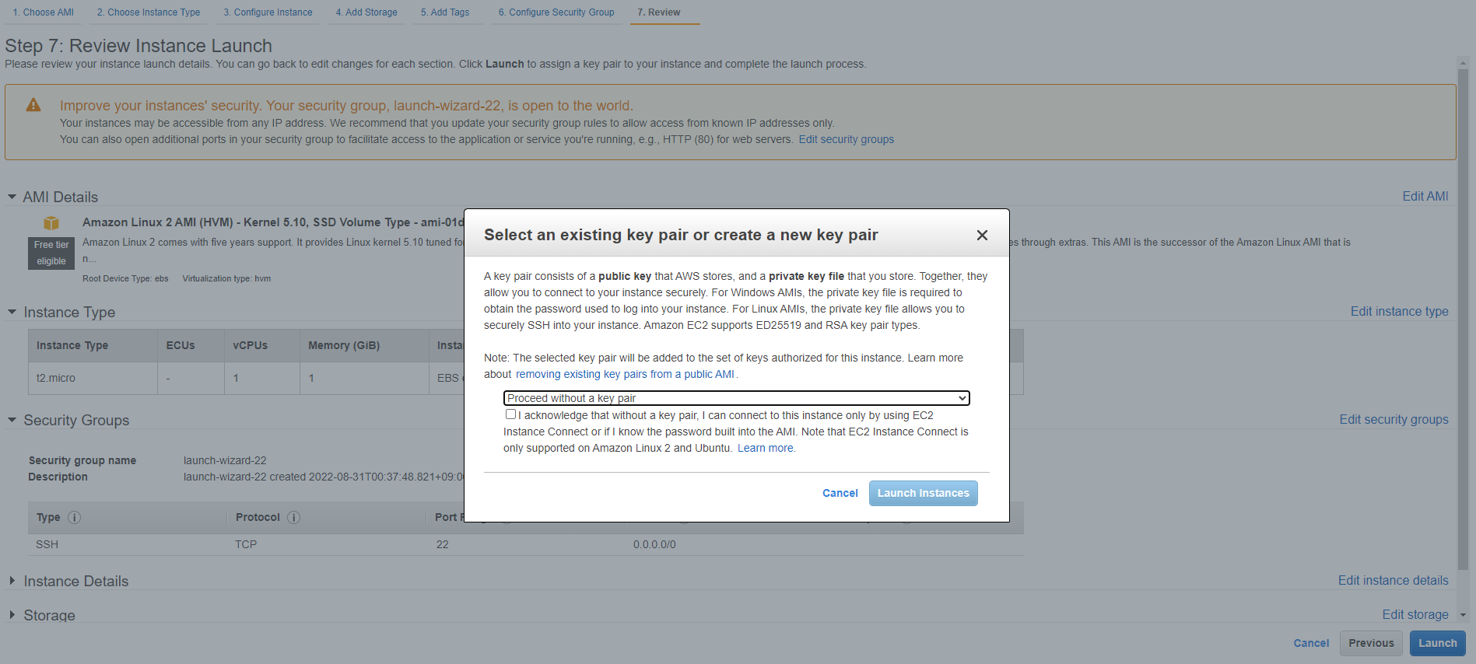This screenshot has width=1476, height=664.
Task: Click the warning triangle icon in security alert
Action: [33, 105]
